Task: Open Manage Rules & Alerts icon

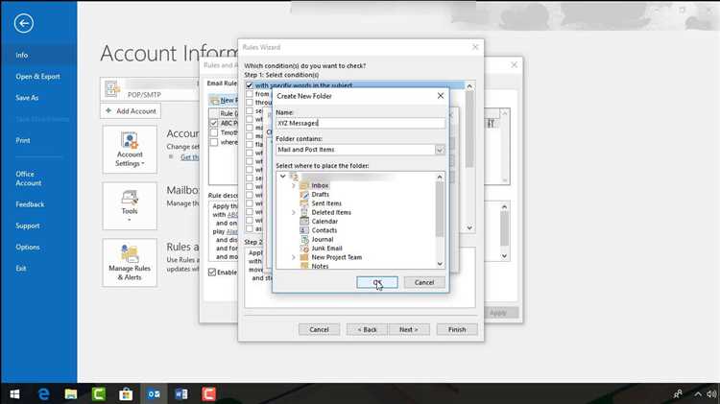Action: pos(130,263)
